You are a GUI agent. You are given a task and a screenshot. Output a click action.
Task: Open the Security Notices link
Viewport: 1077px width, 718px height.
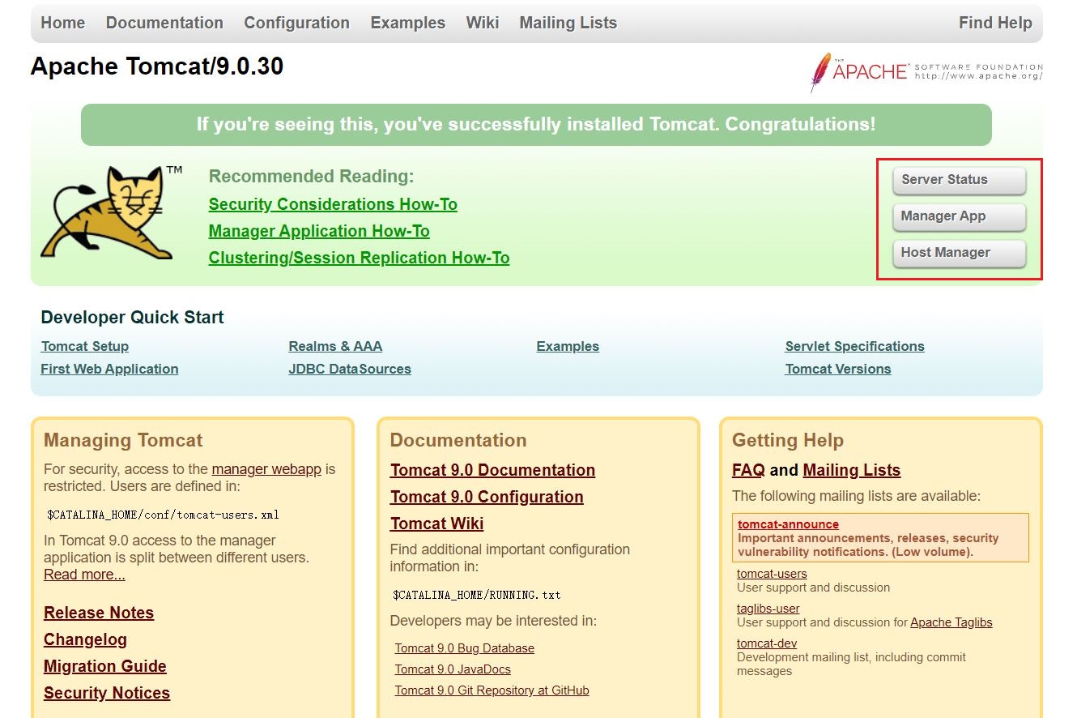(x=107, y=693)
